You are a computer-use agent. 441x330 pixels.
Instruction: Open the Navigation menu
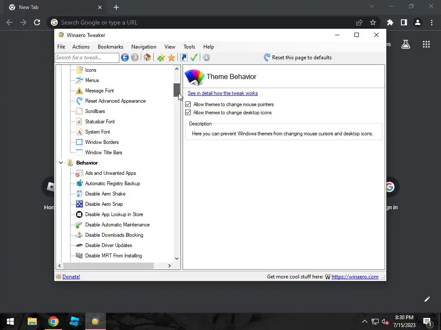click(144, 47)
